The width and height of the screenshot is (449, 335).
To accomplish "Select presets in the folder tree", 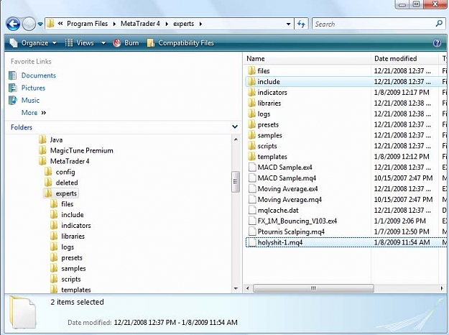I will coord(72,257).
